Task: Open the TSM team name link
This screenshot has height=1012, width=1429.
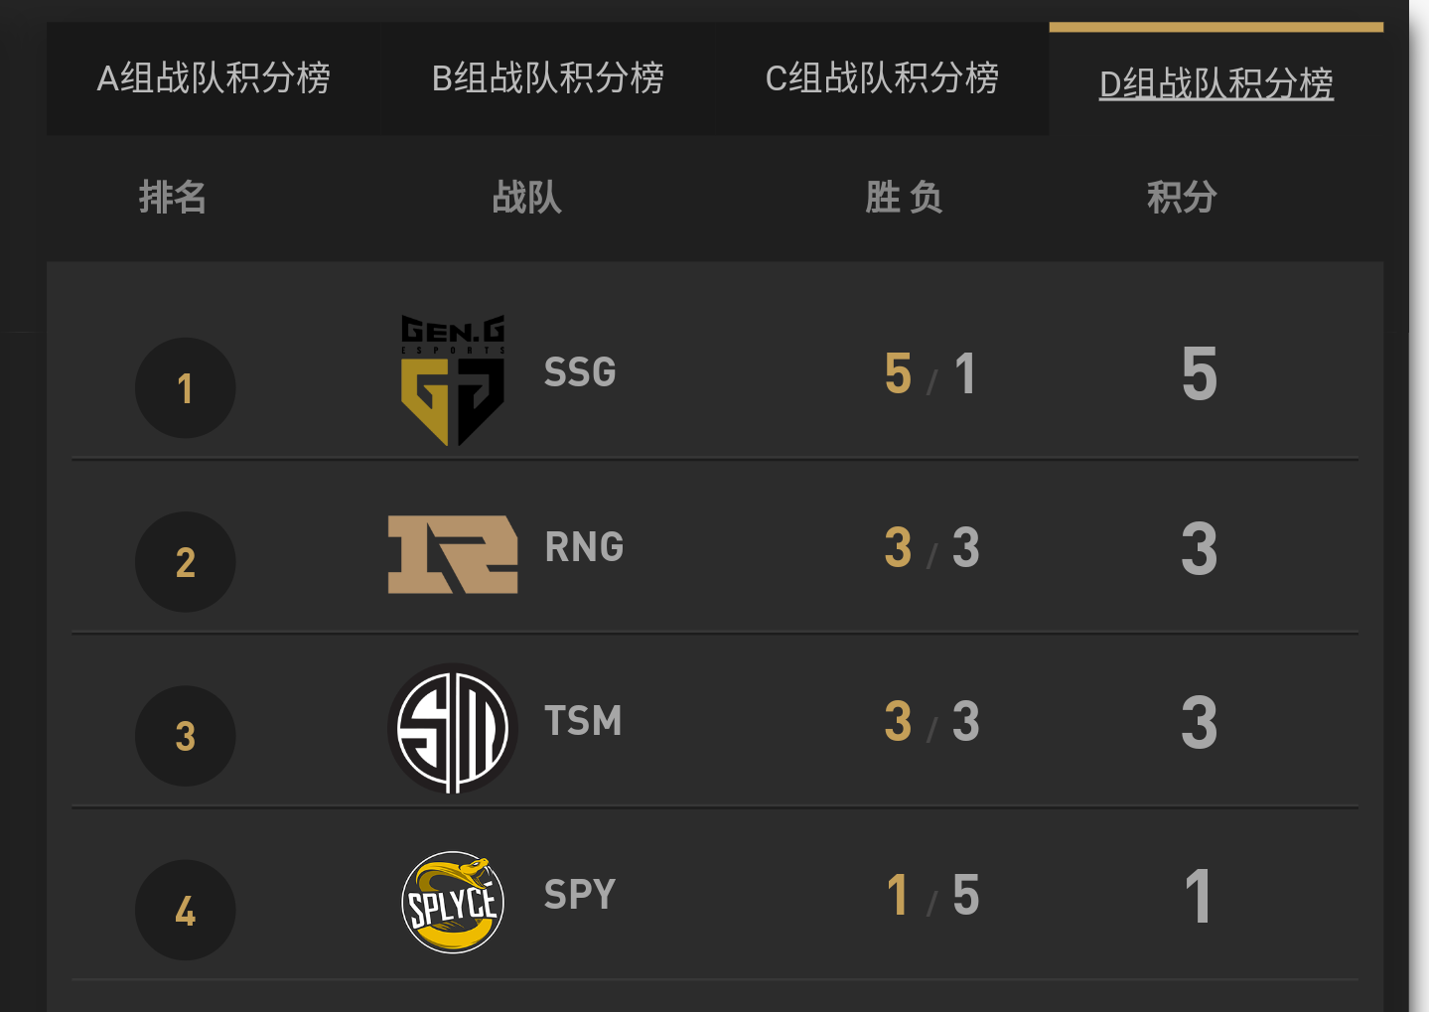Action: 583,721
